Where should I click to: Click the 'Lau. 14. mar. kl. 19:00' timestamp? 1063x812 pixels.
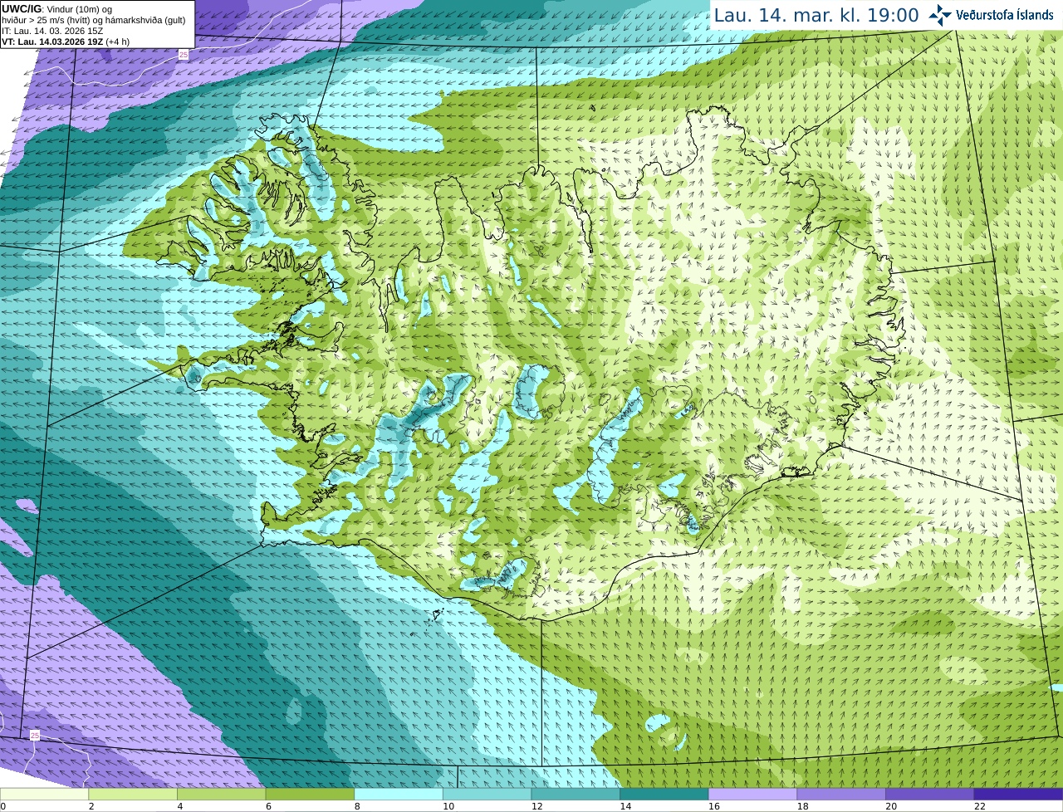tap(816, 15)
